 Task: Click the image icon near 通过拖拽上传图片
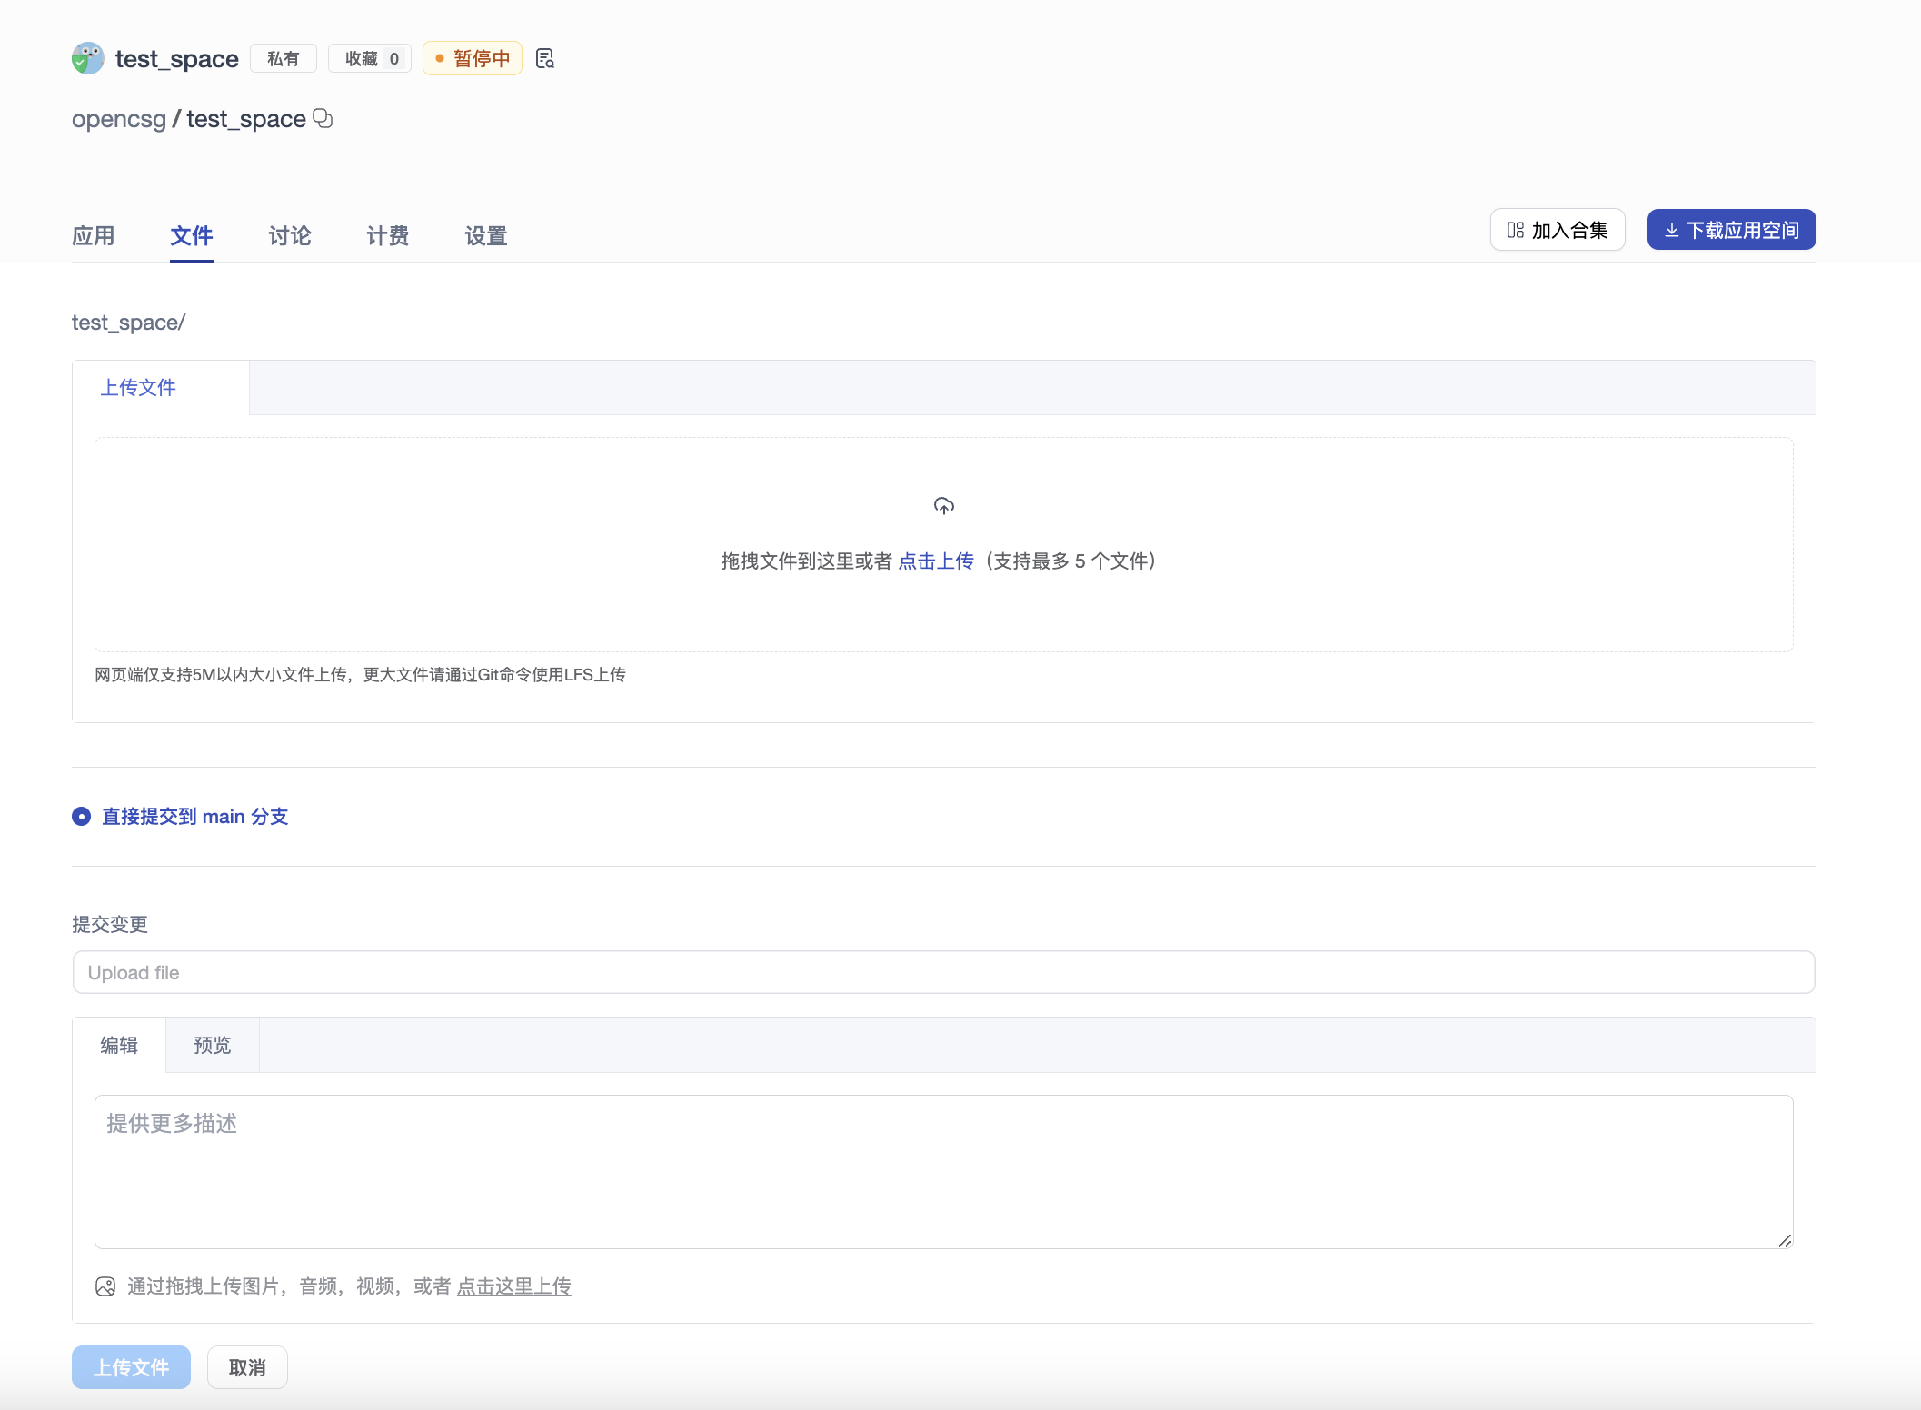(x=105, y=1286)
